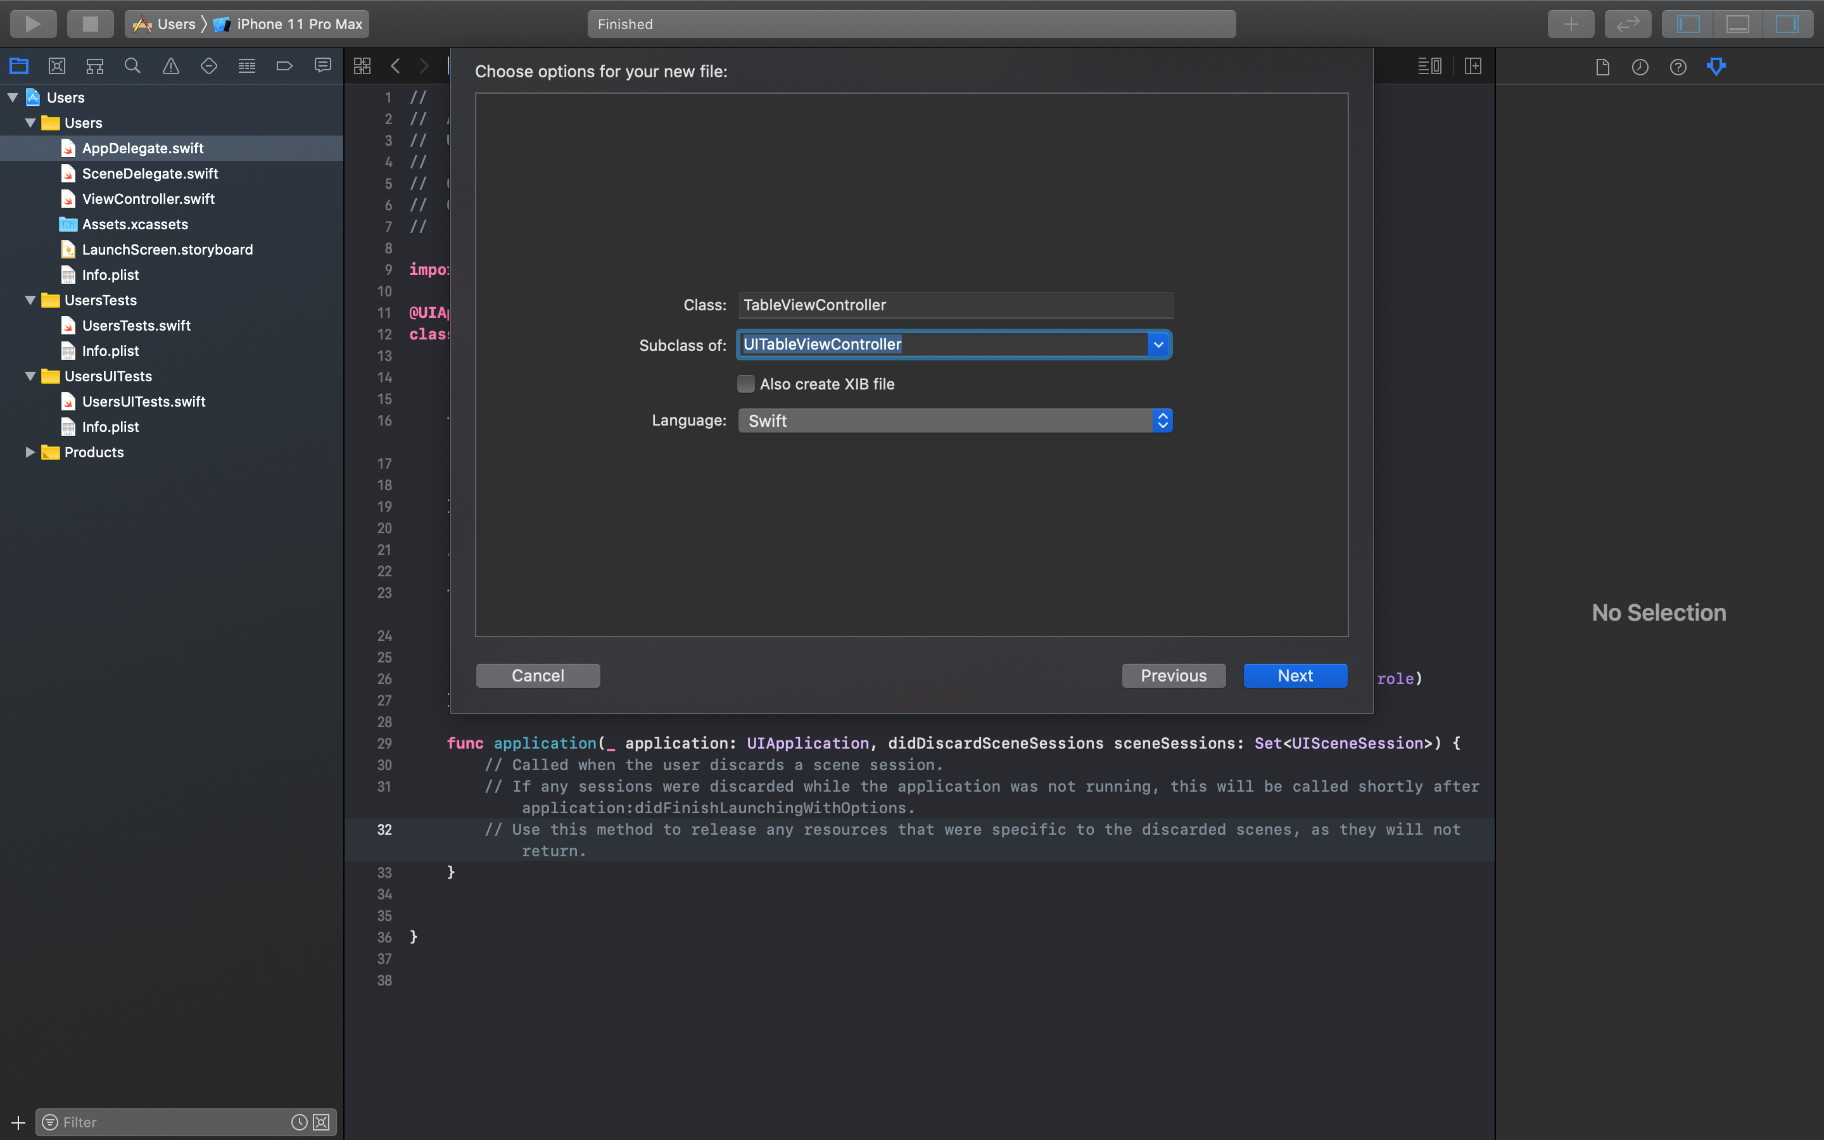This screenshot has width=1824, height=1140.
Task: Show the Quick Help inspector
Action: 1678,67
